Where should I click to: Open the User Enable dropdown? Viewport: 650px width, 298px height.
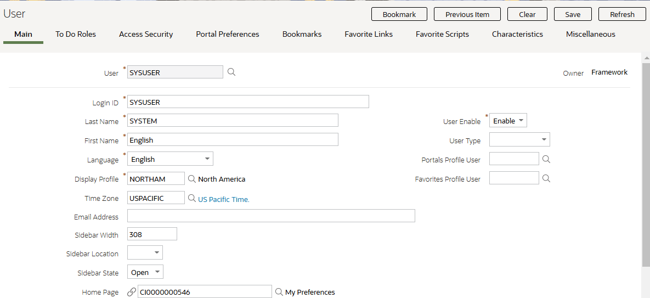pyautogui.click(x=508, y=121)
